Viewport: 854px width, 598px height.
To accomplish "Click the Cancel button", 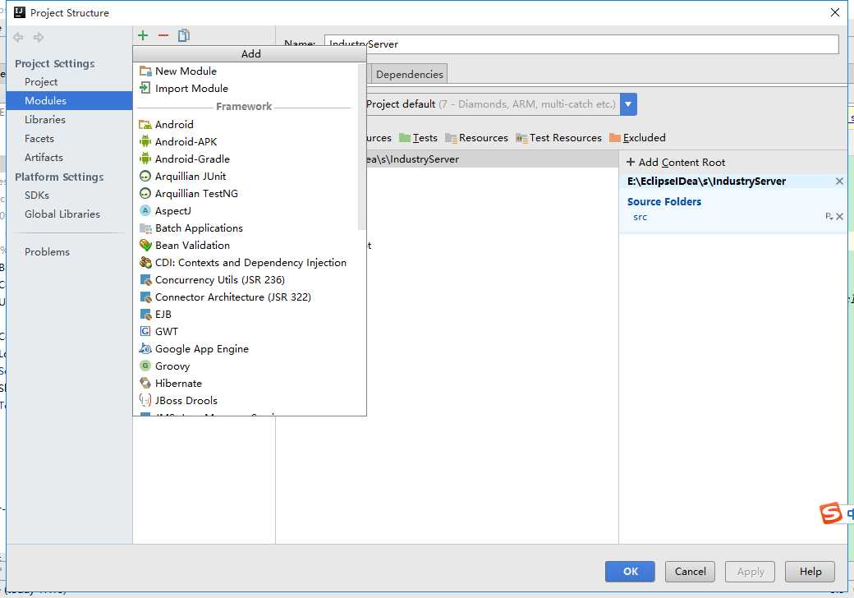I will tap(690, 572).
